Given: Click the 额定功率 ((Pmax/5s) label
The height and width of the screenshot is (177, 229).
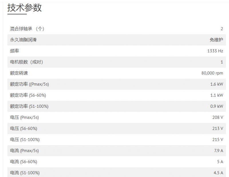Looking at the screenshot, I should pos(29,84).
